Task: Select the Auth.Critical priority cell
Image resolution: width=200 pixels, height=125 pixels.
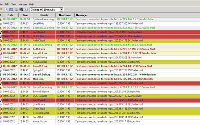Action: click(44, 41)
